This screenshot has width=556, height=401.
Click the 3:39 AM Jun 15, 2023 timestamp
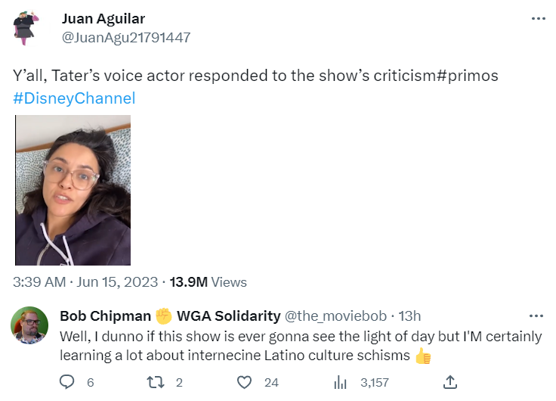point(86,282)
